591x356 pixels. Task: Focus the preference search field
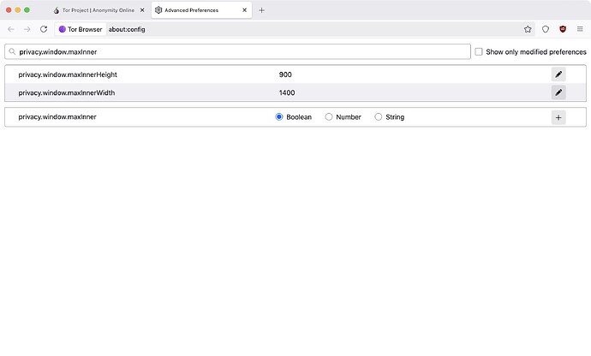237,51
